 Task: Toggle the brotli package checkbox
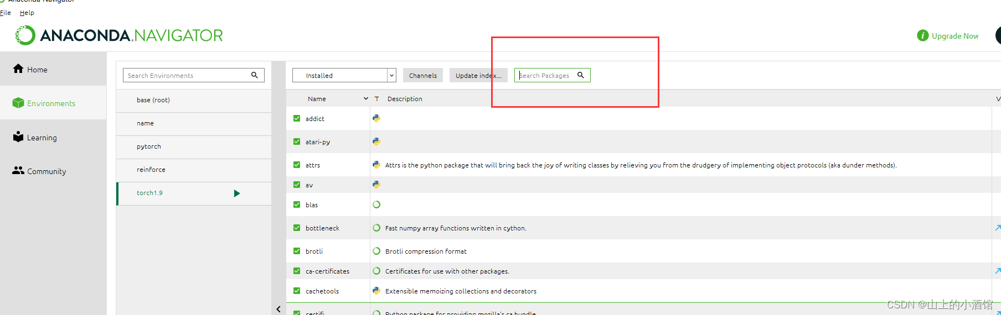(297, 251)
